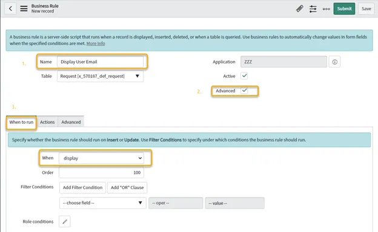Viewport: 378px width, 232px height.
Task: Click the green Submit button
Action: 344,8
